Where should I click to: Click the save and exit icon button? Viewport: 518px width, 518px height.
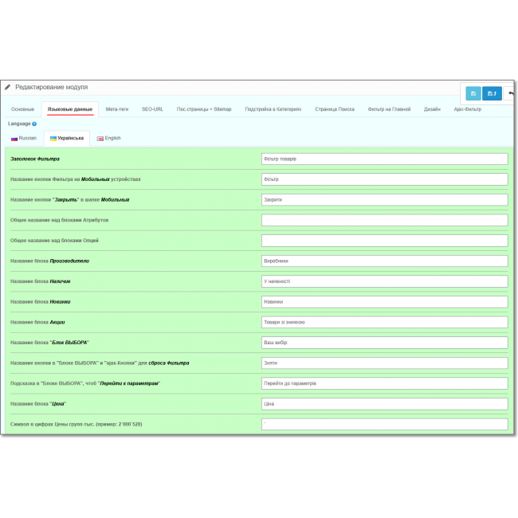[492, 93]
